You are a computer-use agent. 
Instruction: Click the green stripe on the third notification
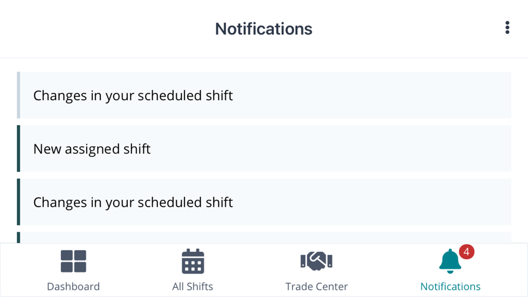(x=18, y=202)
